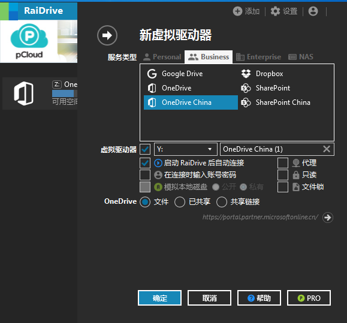Switch to the Enterprise tab
Image resolution: width=347 pixels, height=323 pixels.
pyautogui.click(x=258, y=57)
